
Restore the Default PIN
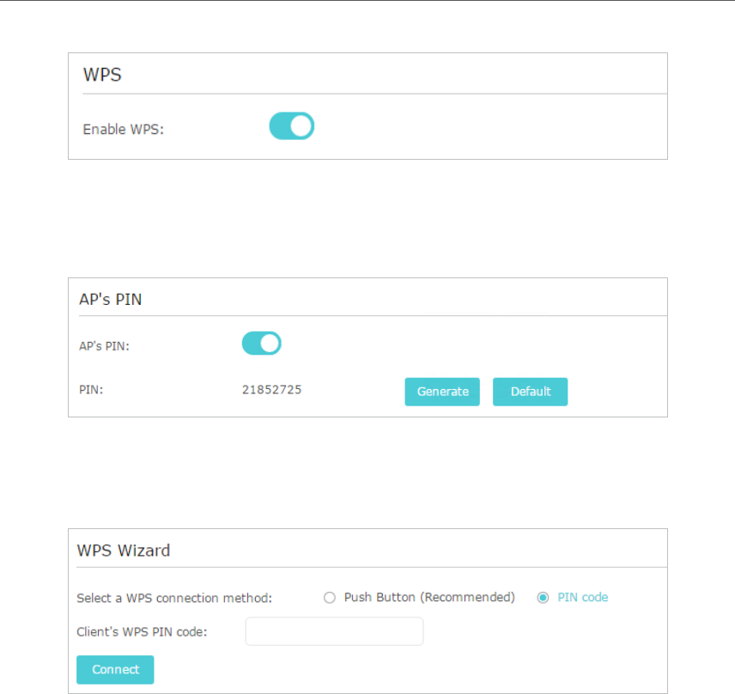pyautogui.click(x=530, y=392)
